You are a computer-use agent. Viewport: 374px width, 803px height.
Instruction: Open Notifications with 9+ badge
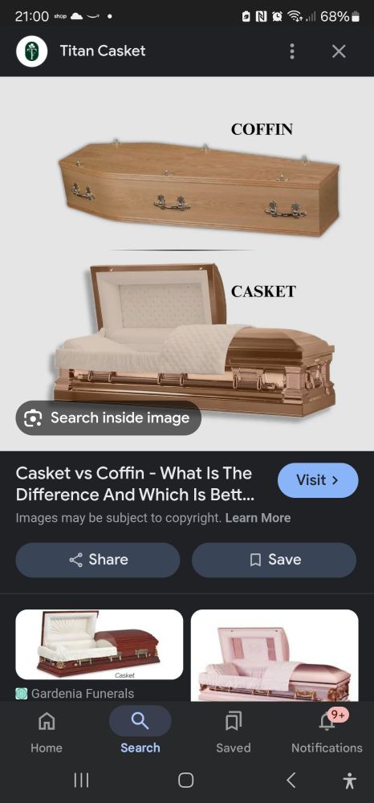point(327,733)
